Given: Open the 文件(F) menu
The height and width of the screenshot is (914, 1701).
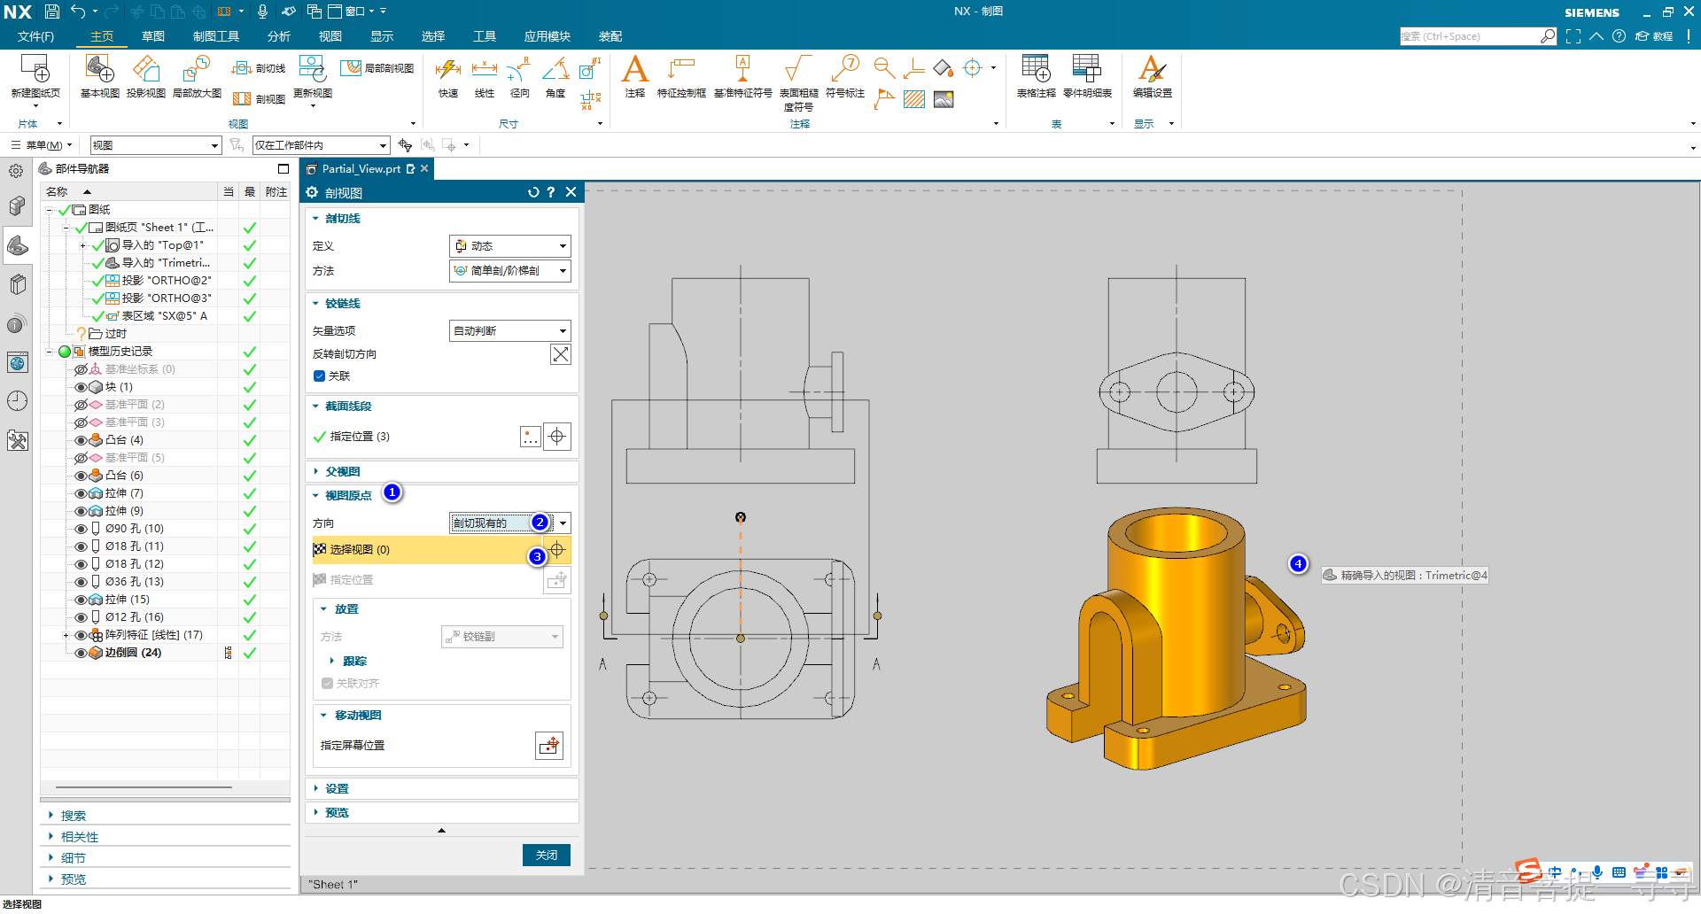Looking at the screenshot, I should coord(35,36).
